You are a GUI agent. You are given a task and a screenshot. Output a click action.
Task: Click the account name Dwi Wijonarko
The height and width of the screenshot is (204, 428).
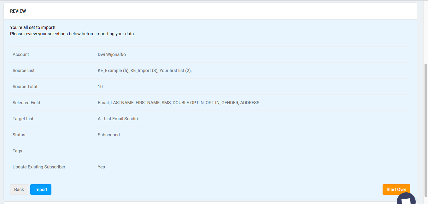(x=112, y=54)
